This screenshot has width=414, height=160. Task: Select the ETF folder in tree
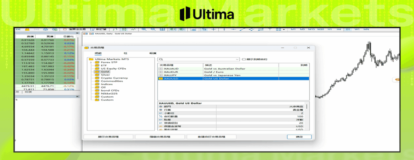tap(104, 65)
